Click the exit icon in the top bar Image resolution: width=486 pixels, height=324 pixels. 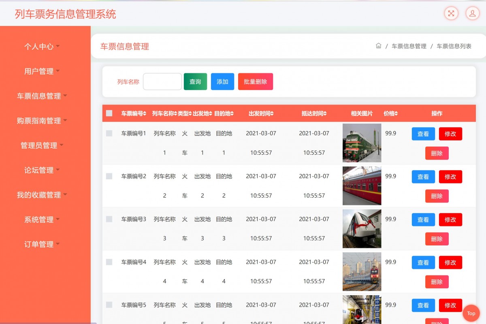pos(451,13)
